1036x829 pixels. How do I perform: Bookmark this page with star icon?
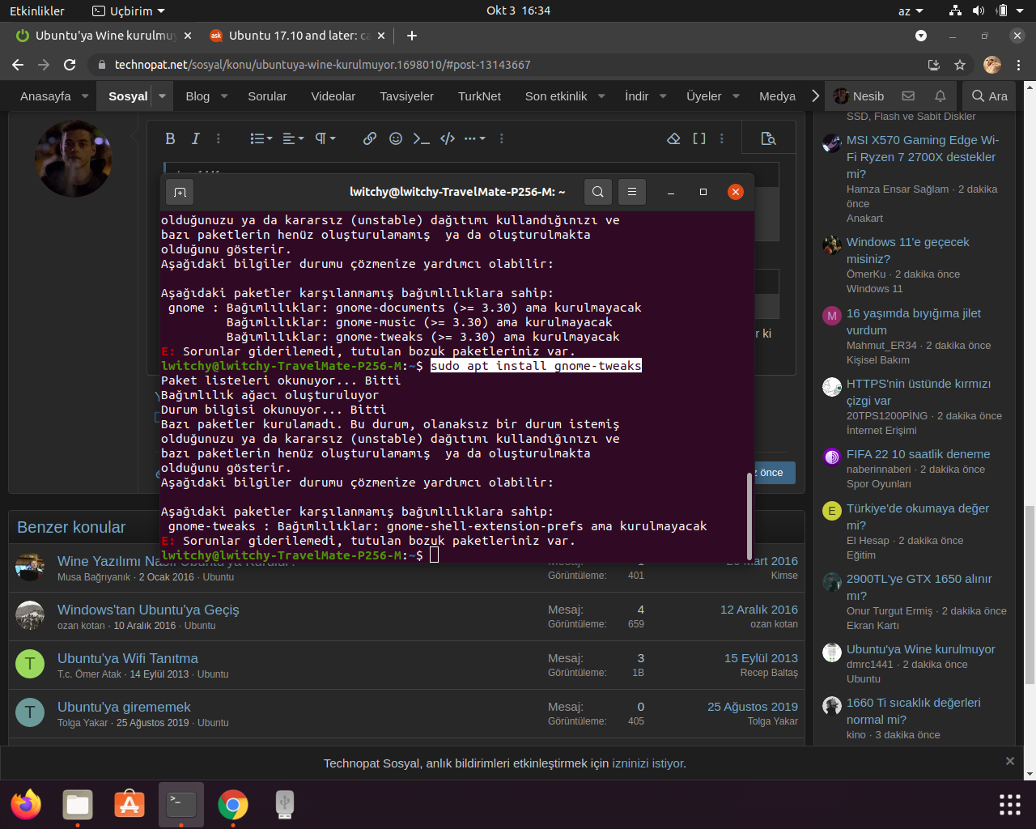pyautogui.click(x=960, y=65)
